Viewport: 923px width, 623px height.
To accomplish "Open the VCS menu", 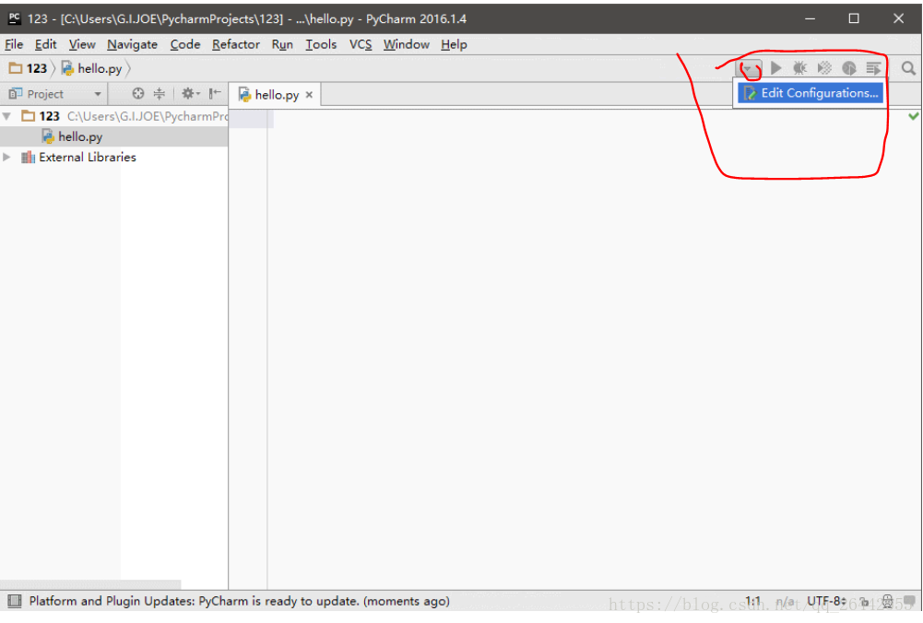I will [x=361, y=44].
